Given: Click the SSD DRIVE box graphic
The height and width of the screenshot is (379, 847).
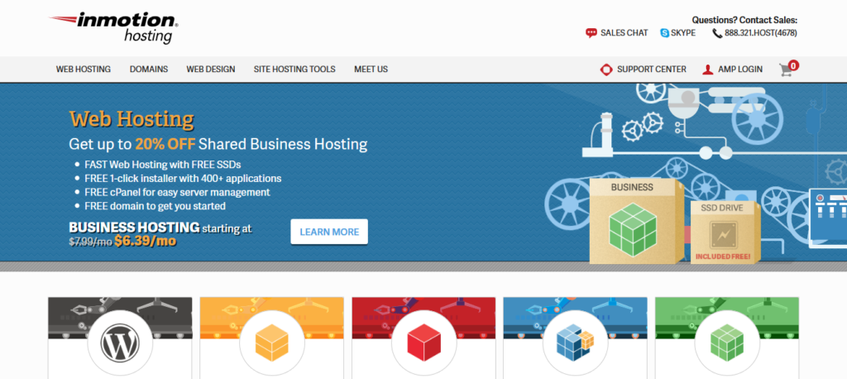Looking at the screenshot, I should 725,233.
